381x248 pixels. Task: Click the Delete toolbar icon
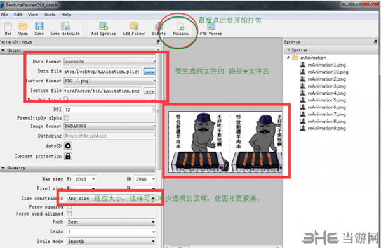click(159, 26)
